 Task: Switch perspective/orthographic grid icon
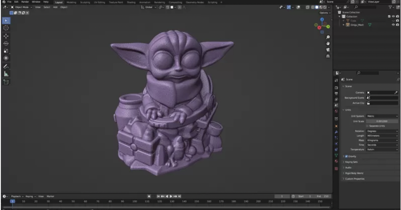tap(328, 56)
